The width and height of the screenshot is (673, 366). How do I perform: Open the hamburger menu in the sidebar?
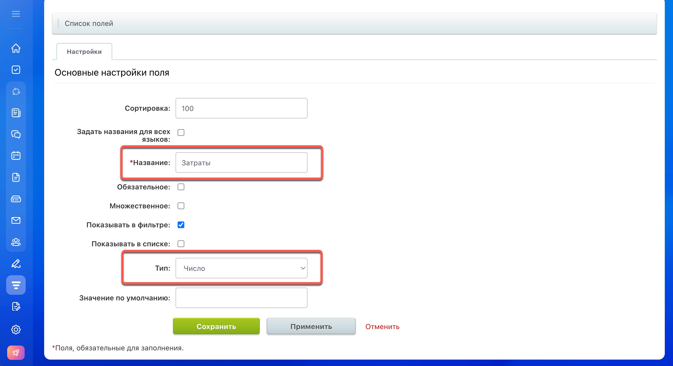pyautogui.click(x=16, y=14)
